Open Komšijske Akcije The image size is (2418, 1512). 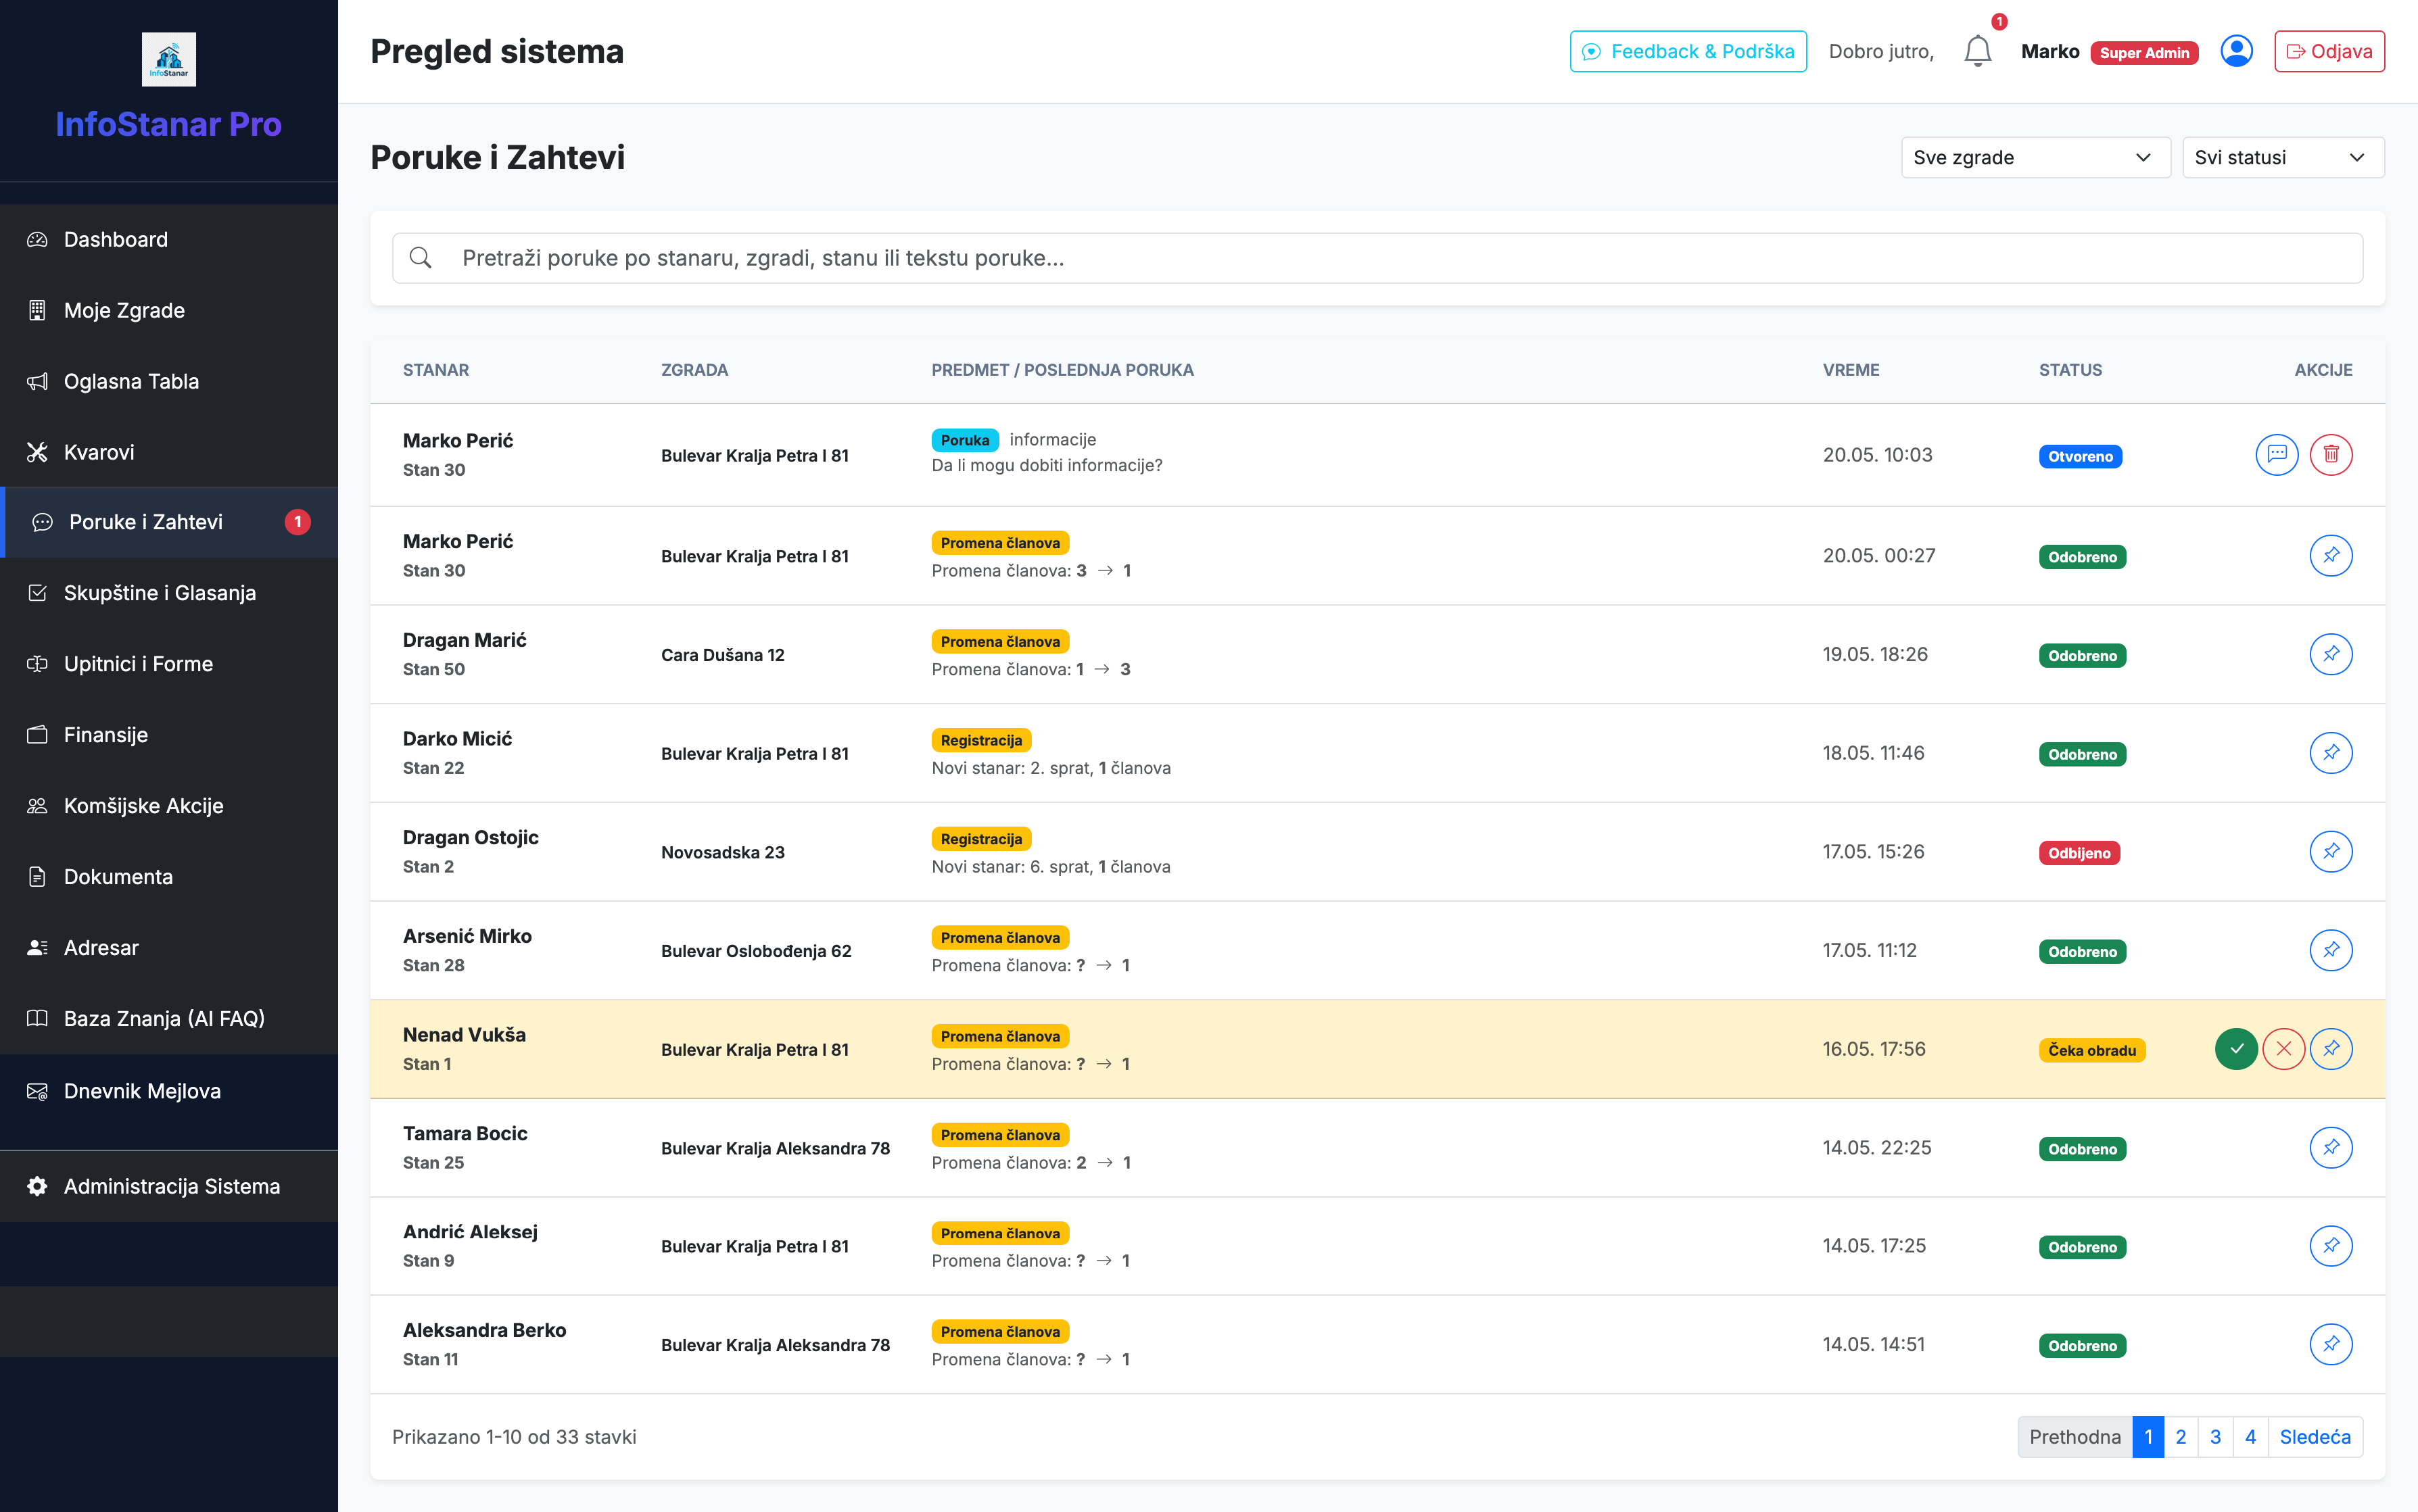coord(169,806)
